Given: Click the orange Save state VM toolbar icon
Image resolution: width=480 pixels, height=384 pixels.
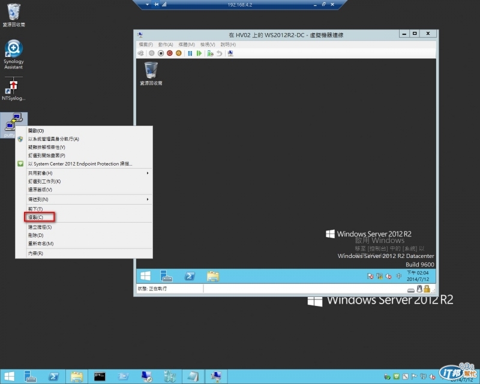Looking at the screenshot, I should [x=178, y=53].
